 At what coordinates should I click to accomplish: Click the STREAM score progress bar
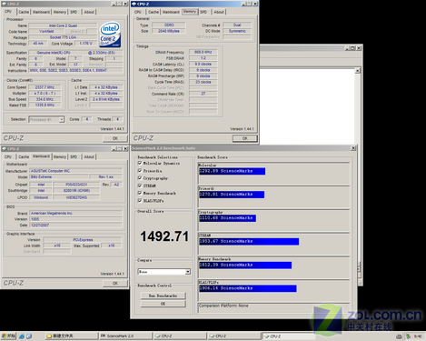coord(249,241)
